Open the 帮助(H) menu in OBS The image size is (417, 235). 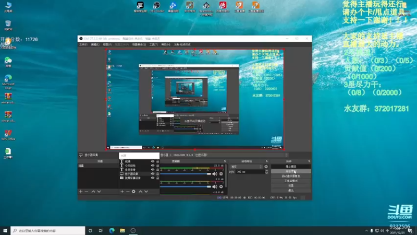(166, 44)
